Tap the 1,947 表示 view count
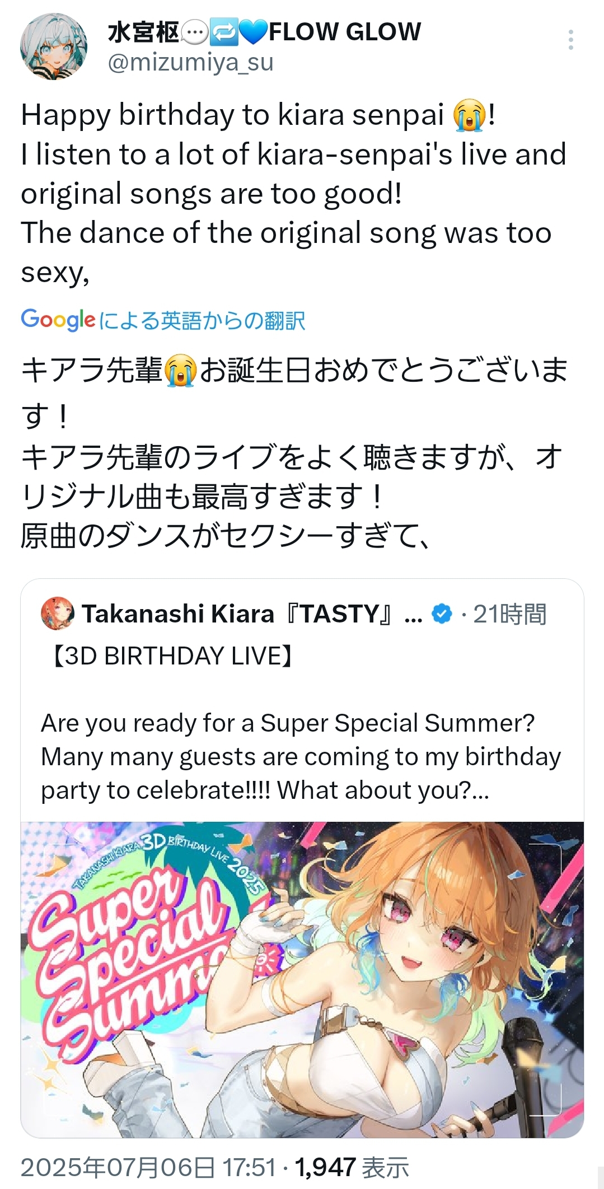The height and width of the screenshot is (1189, 604). tap(352, 1168)
